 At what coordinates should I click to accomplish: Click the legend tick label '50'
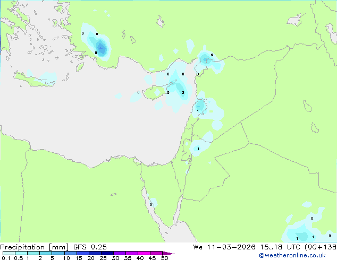tap(164, 258)
